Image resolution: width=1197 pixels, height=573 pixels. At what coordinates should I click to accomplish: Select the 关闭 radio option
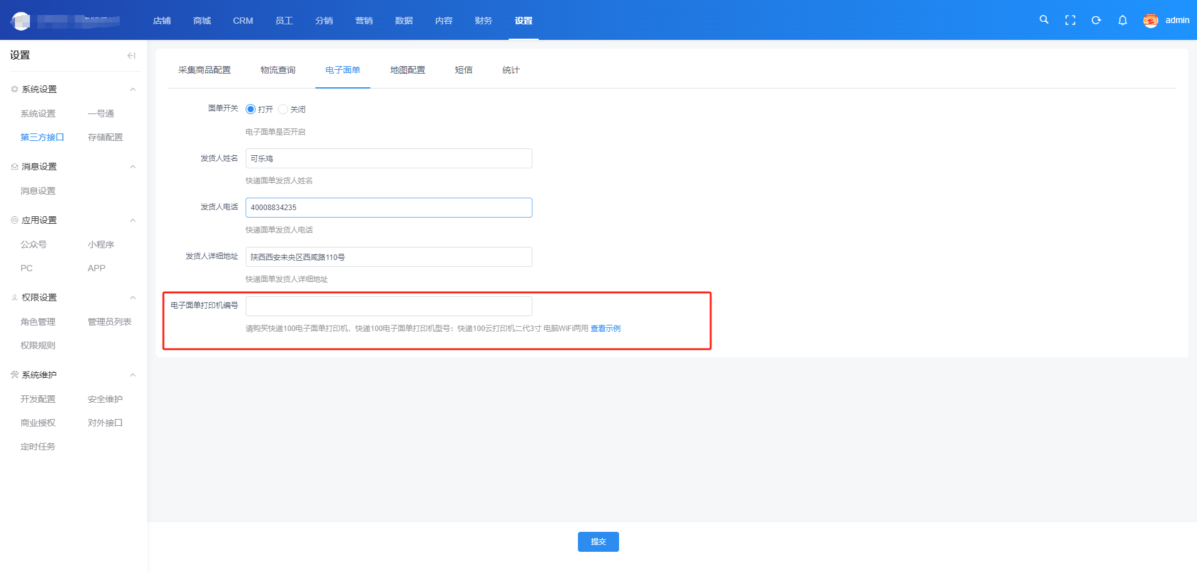coord(283,109)
